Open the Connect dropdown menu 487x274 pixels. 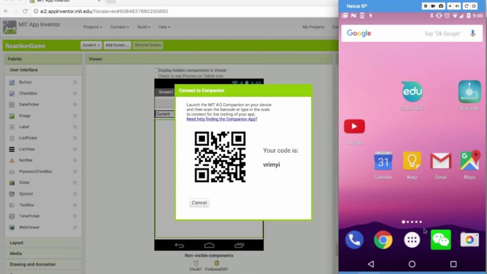click(x=119, y=27)
